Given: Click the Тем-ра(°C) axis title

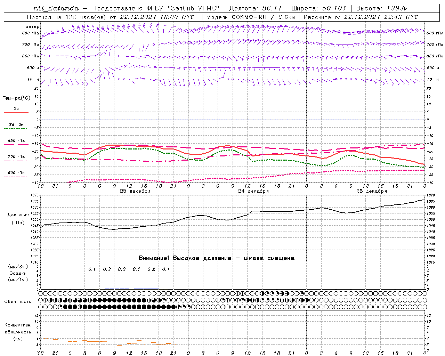Looking at the screenshot, I should [x=16, y=98].
